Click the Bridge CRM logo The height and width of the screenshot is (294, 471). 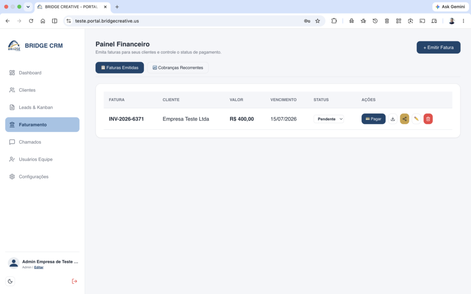(14, 45)
